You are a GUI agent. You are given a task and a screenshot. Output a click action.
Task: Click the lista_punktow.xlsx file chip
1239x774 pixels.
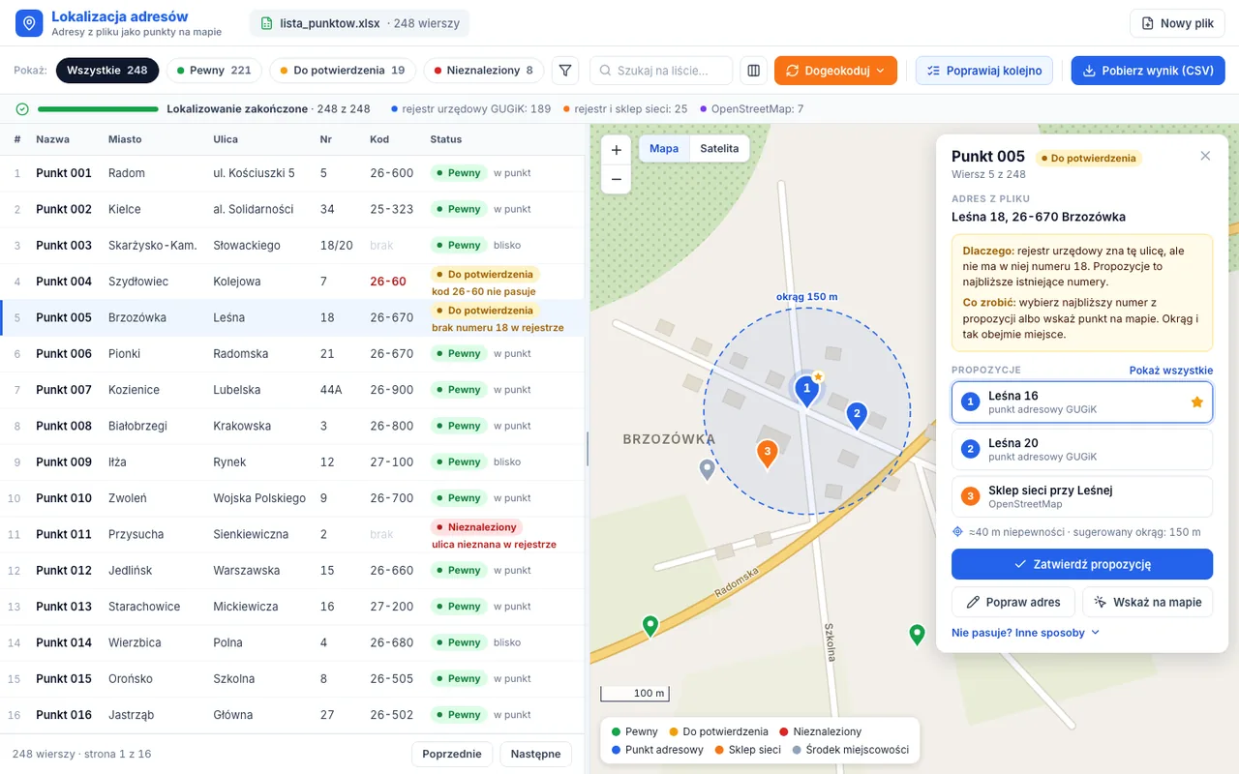(359, 23)
